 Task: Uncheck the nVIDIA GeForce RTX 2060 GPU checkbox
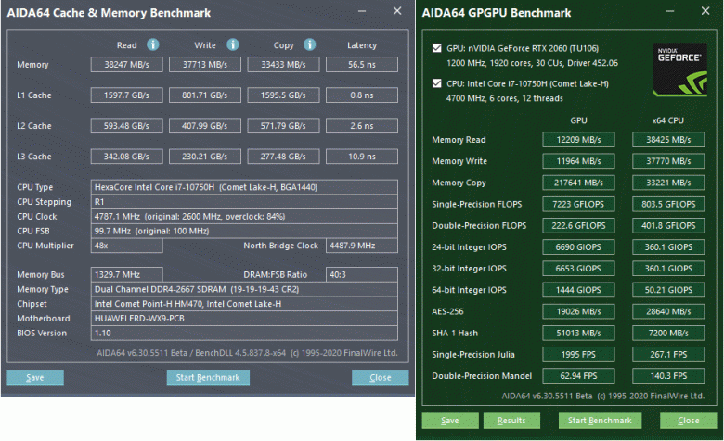pyautogui.click(x=437, y=47)
